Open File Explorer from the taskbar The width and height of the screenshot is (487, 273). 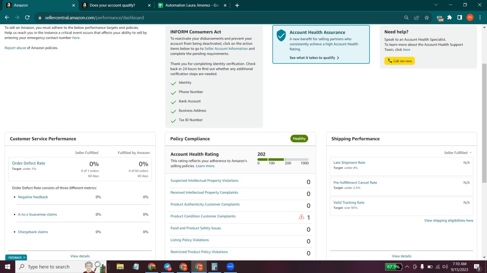tap(120, 267)
